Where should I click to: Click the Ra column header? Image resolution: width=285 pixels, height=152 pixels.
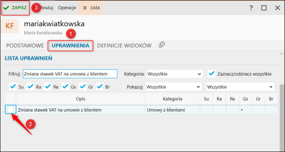219,99
